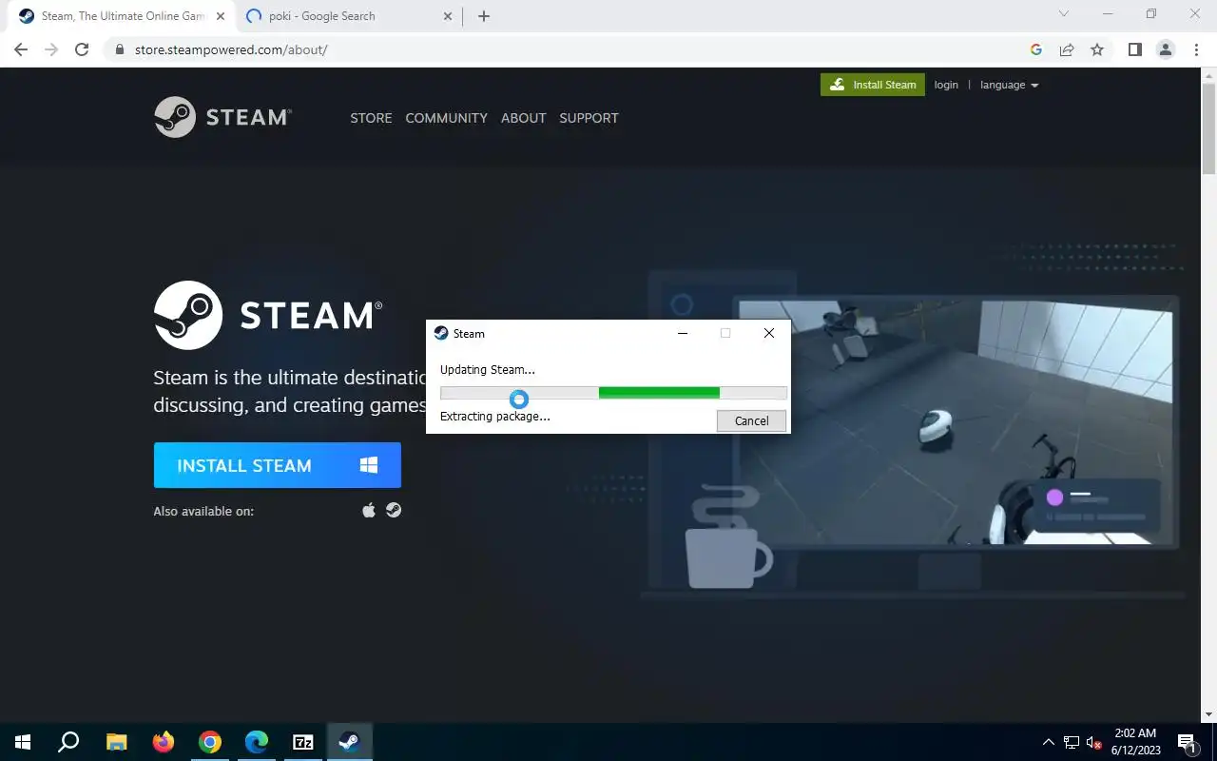Screen dimensions: 1217x761
Task: Click the Portal game screenshot preview
Action: click(x=956, y=423)
